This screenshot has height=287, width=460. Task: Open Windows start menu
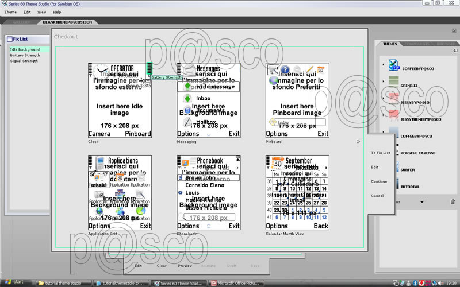coord(14,282)
